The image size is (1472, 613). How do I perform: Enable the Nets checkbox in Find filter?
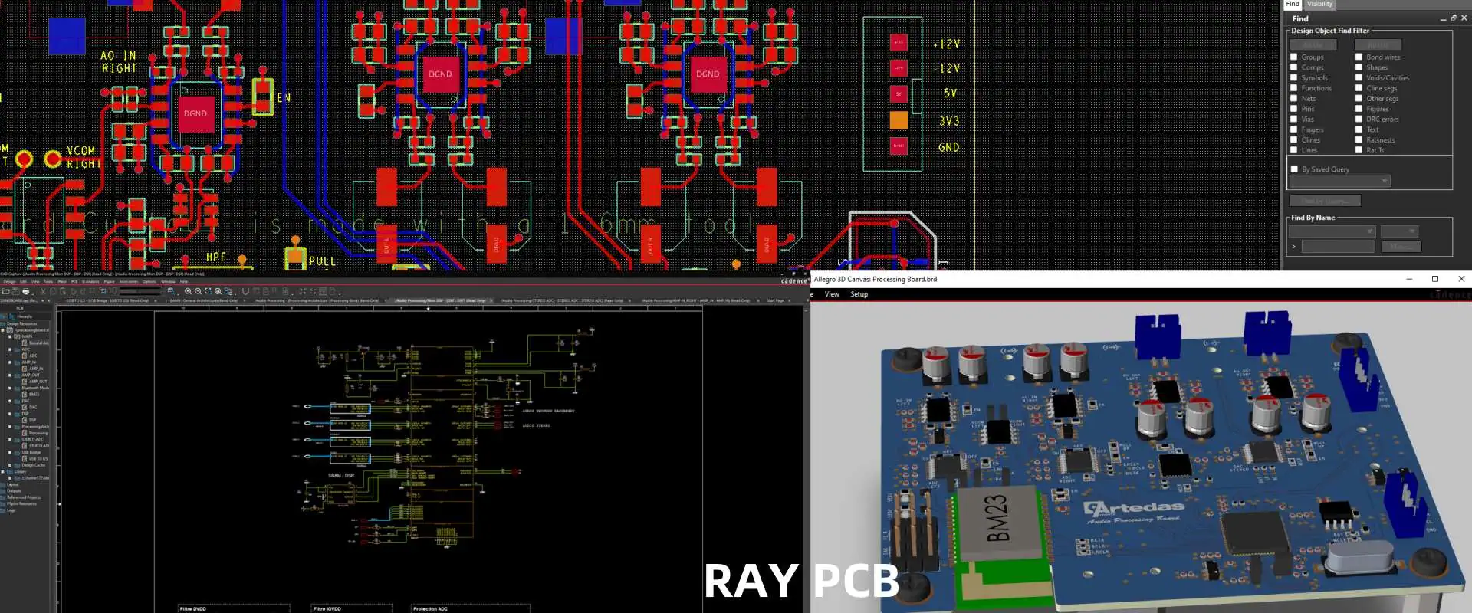(1294, 99)
